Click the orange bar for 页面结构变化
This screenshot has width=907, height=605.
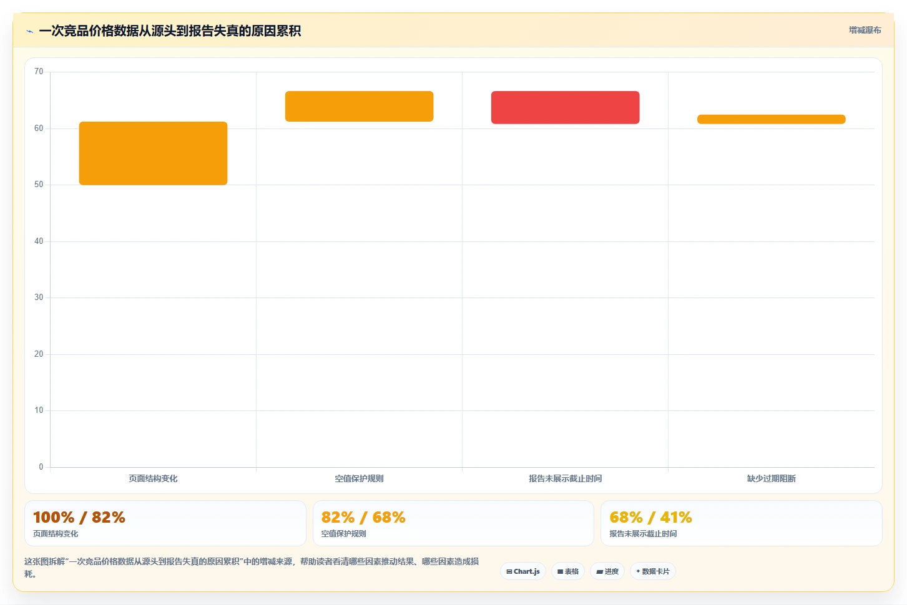[153, 153]
